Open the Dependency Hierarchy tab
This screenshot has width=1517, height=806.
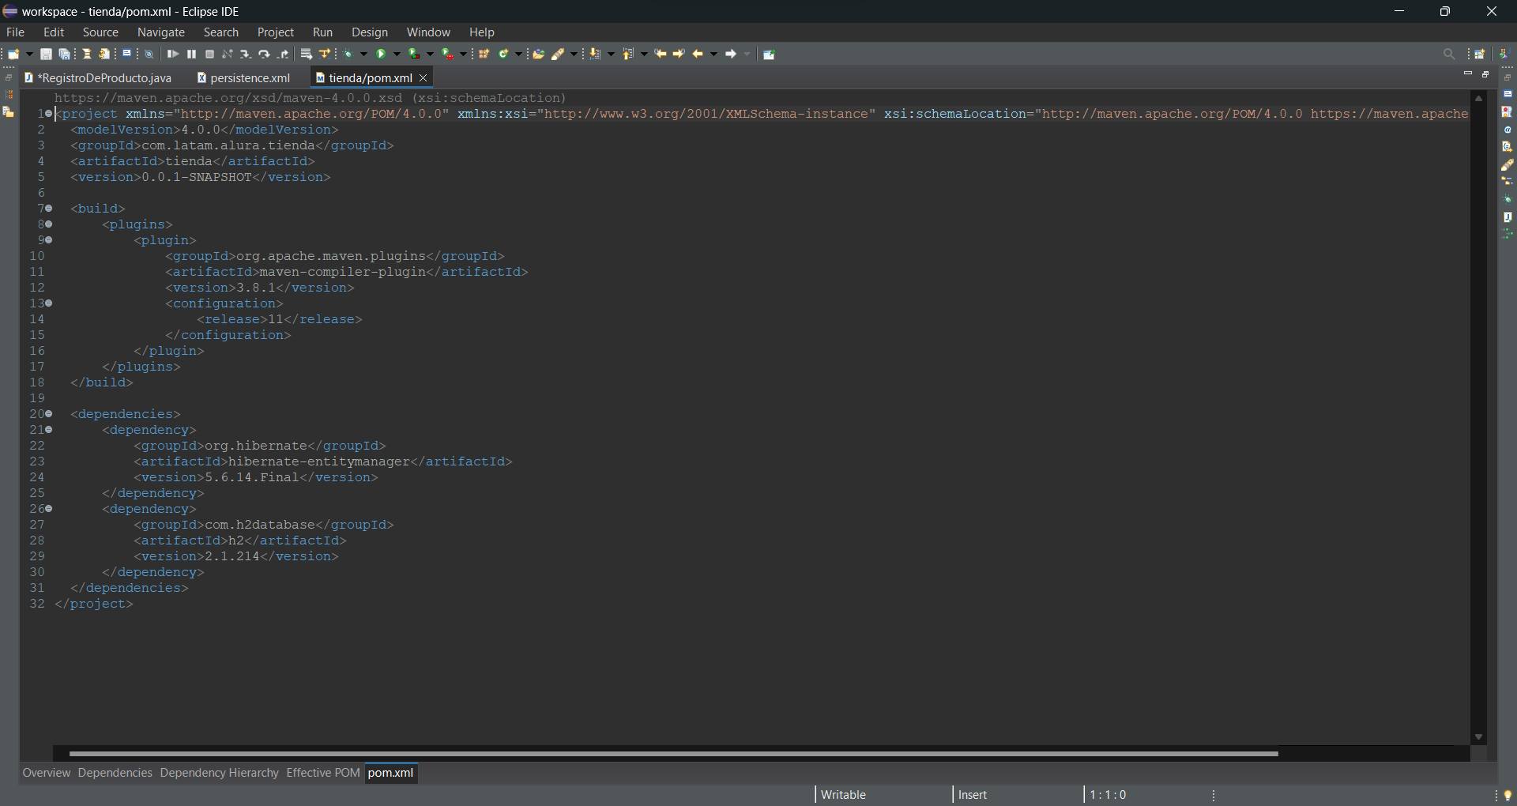coord(220,773)
